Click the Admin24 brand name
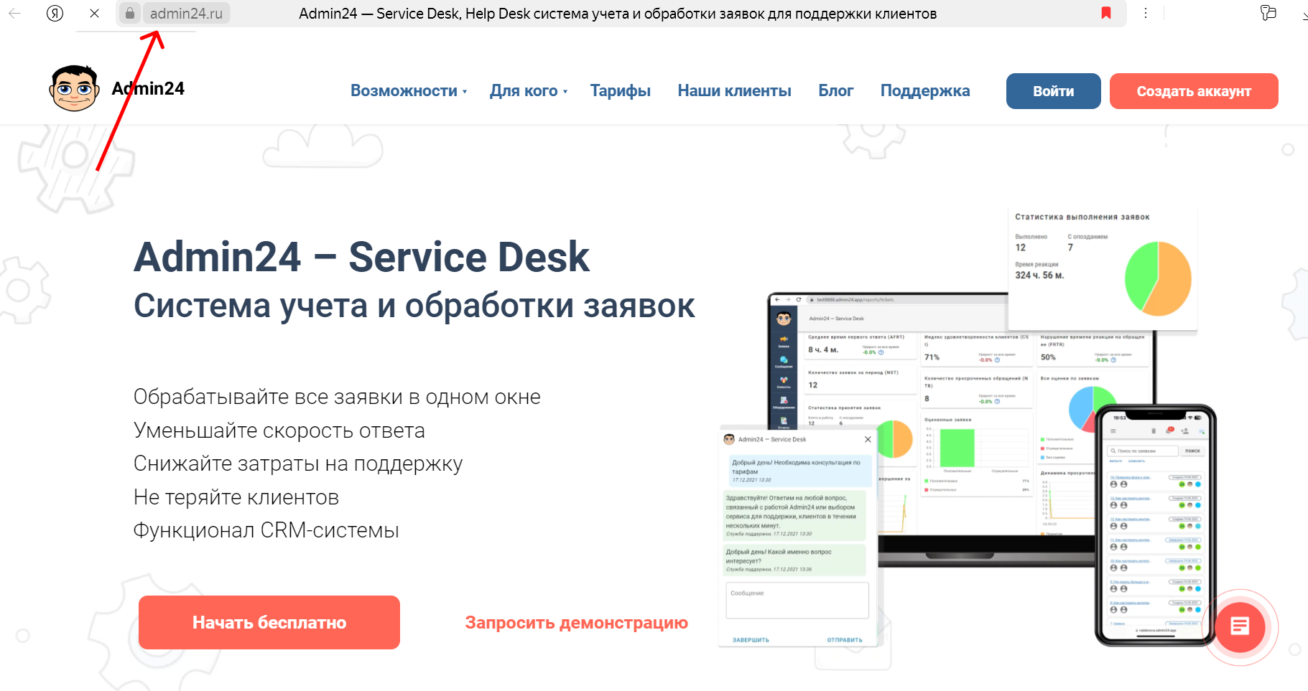 [148, 88]
